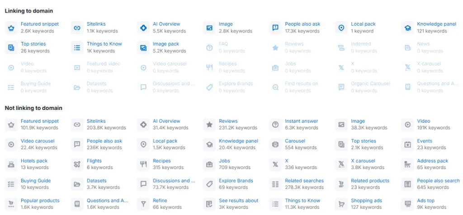Open the Related searches link
This screenshot has height=215, width=463.
click(304, 181)
